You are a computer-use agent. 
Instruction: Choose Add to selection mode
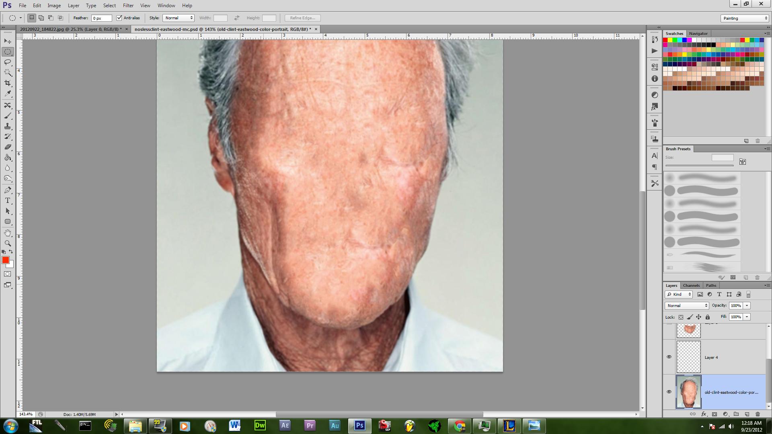point(41,18)
